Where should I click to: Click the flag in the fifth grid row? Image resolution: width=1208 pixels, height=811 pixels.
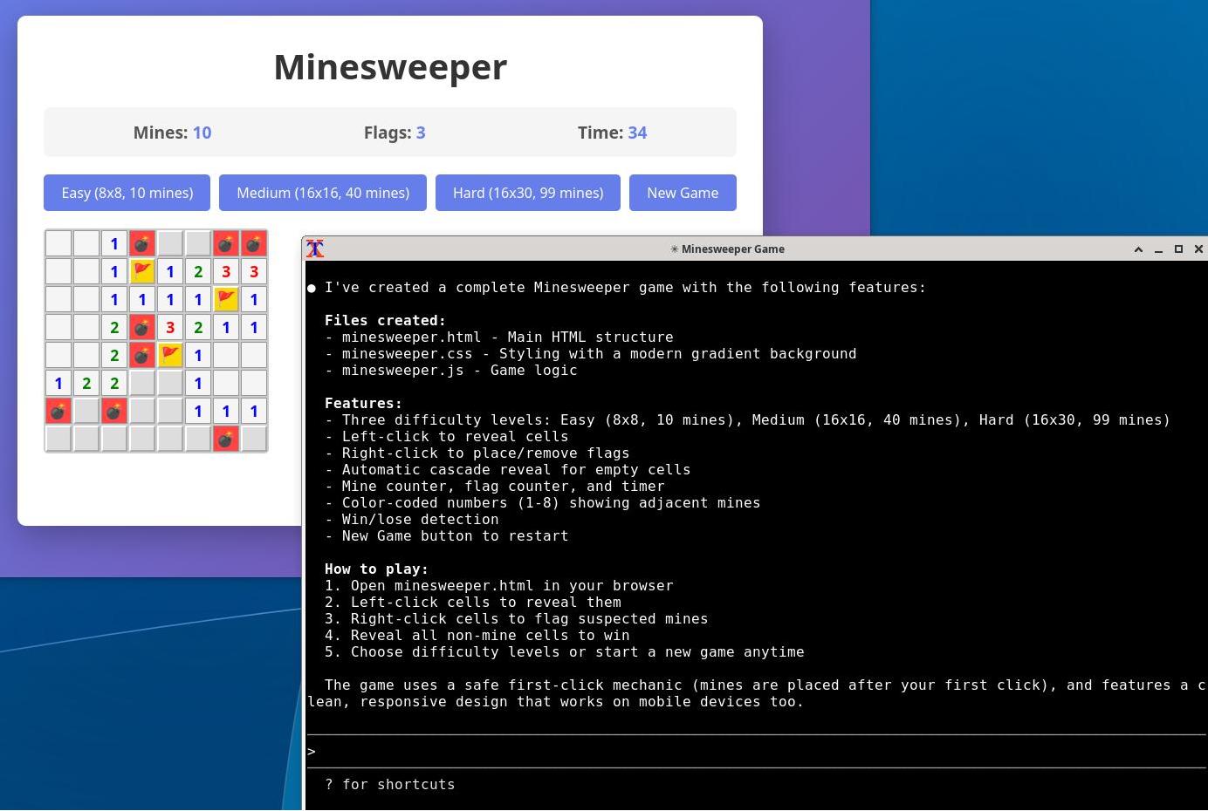click(170, 355)
